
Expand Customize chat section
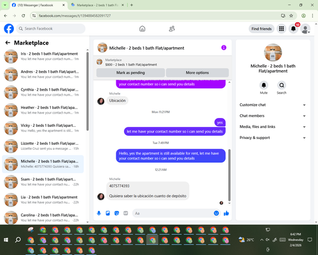click(273, 105)
